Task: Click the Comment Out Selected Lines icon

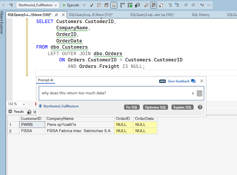Action: (170, 5)
